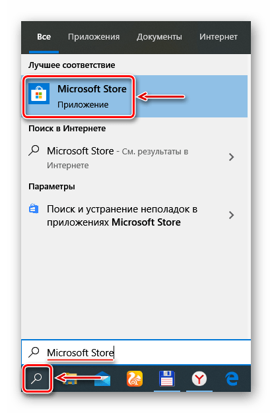Click the taskbar search magnifier button
The height and width of the screenshot is (413, 272).
(x=37, y=379)
